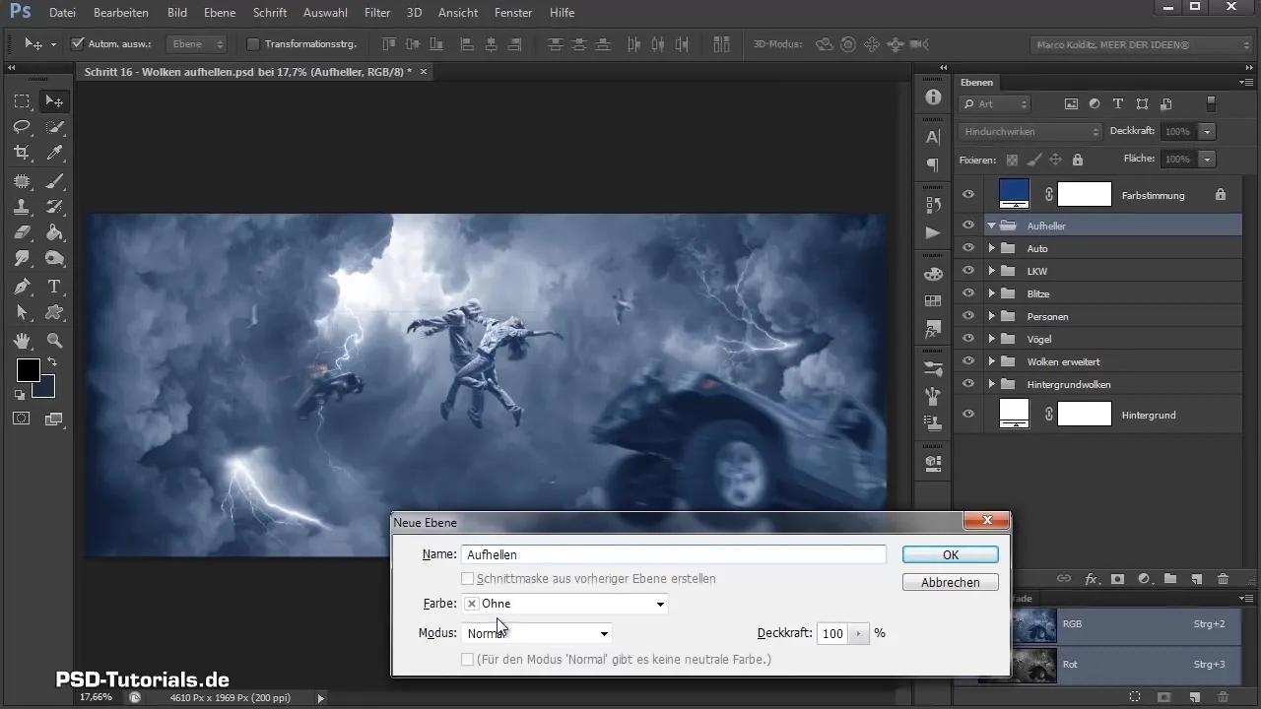Open the Character panel icon

click(933, 138)
